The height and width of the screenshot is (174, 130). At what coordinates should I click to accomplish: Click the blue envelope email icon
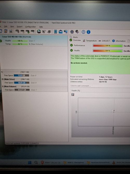coord(61,32)
